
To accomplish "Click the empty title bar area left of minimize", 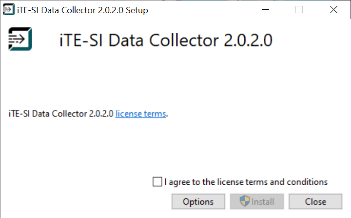I will click(205, 10).
